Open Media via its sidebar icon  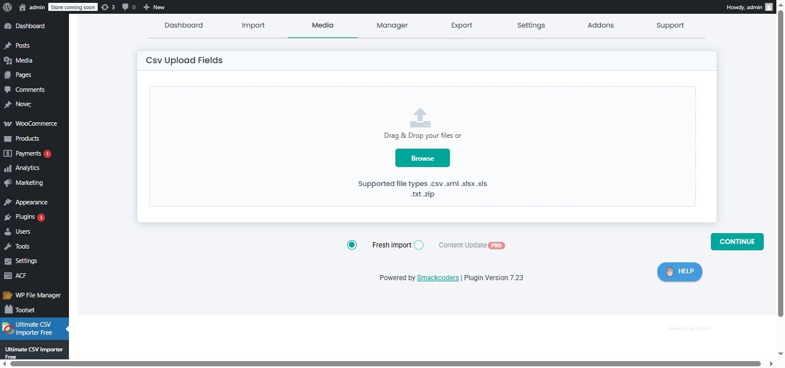(9, 60)
